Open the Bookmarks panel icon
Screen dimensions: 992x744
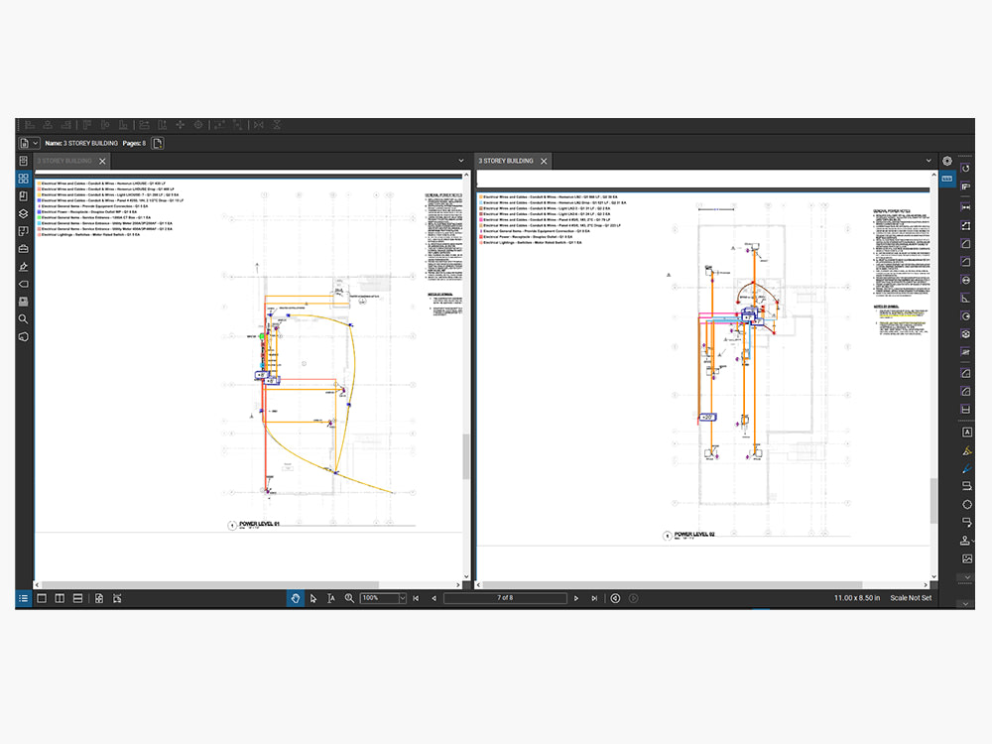coord(24,196)
